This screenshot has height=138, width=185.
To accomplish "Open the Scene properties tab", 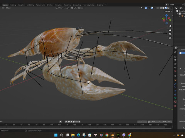I will (x=175, y=67).
